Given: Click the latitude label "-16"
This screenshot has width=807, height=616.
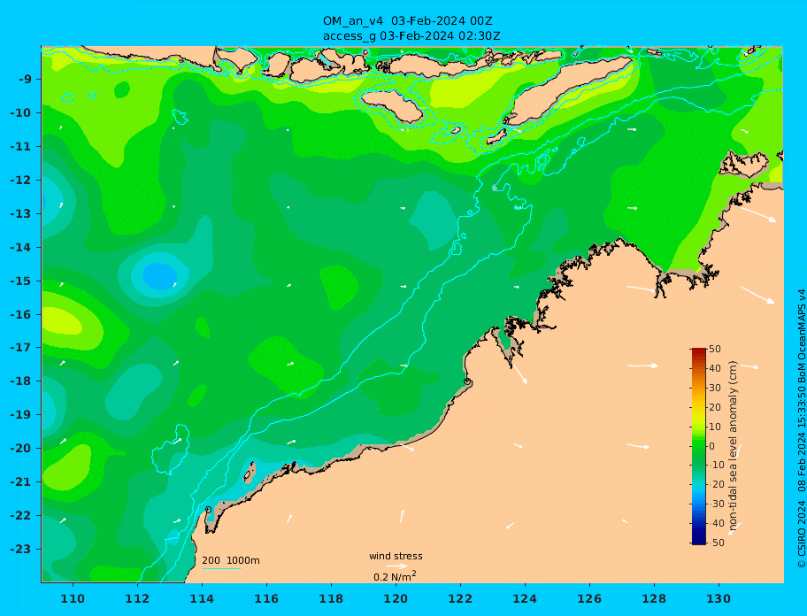Looking at the screenshot, I should tap(21, 314).
